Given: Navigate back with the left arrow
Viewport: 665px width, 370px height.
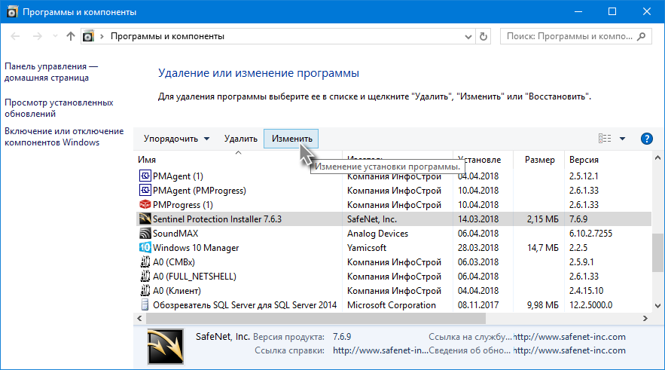Looking at the screenshot, I should (x=15, y=36).
